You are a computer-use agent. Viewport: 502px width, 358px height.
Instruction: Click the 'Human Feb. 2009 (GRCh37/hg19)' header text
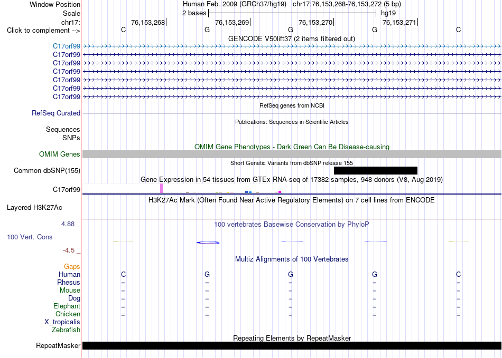coord(235,4)
